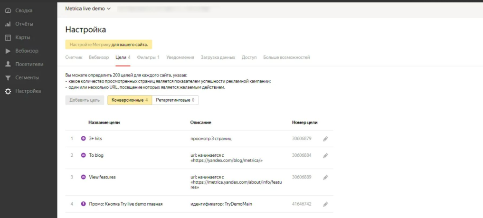Click the Карты sidebar icon

[x=9, y=38]
